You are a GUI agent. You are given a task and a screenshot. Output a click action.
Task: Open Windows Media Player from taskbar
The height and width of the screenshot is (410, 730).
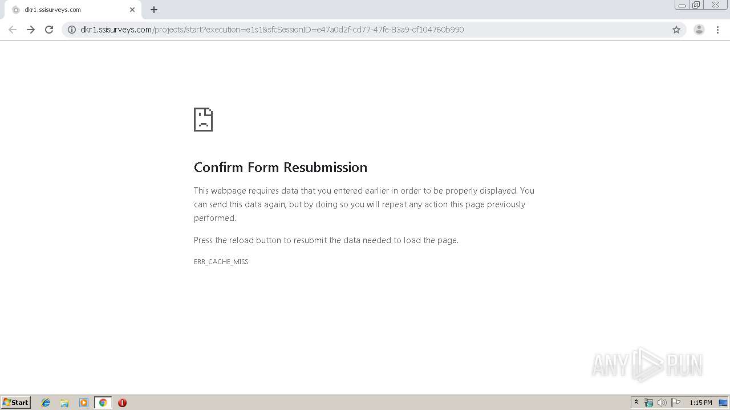click(84, 403)
